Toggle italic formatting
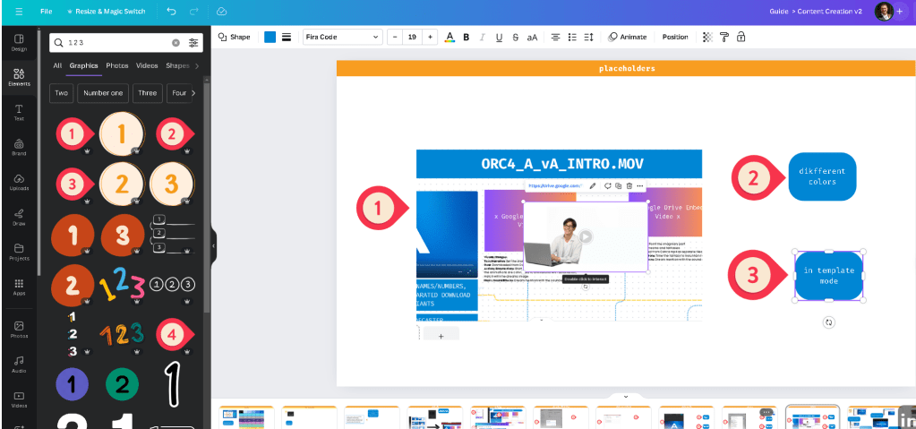 [483, 37]
